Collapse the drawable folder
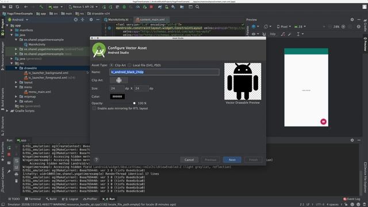 click(16, 68)
